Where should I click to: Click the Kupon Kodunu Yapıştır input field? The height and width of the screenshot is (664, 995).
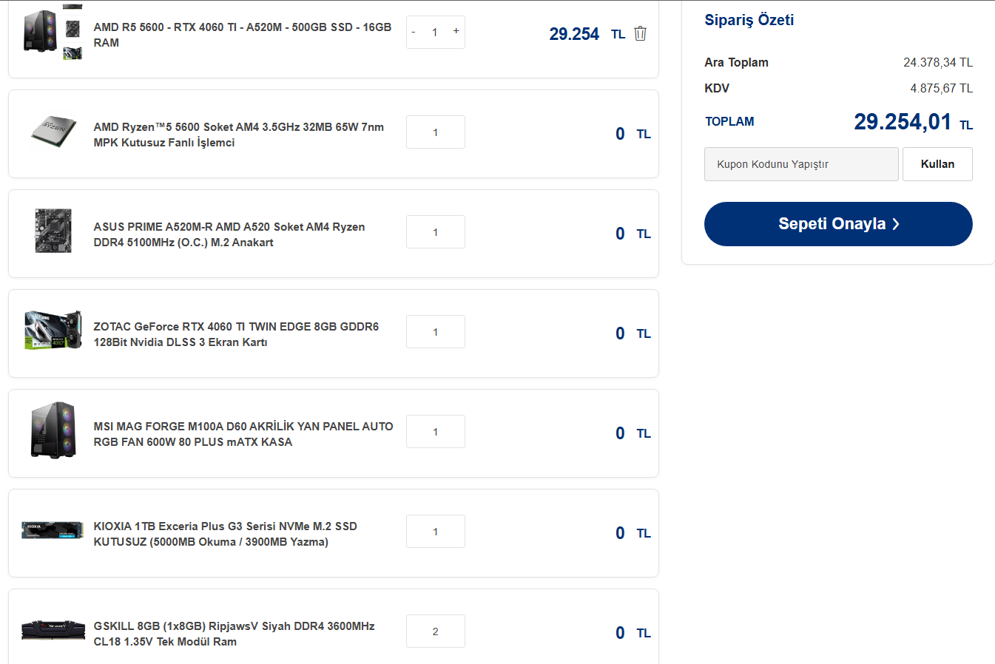[801, 164]
